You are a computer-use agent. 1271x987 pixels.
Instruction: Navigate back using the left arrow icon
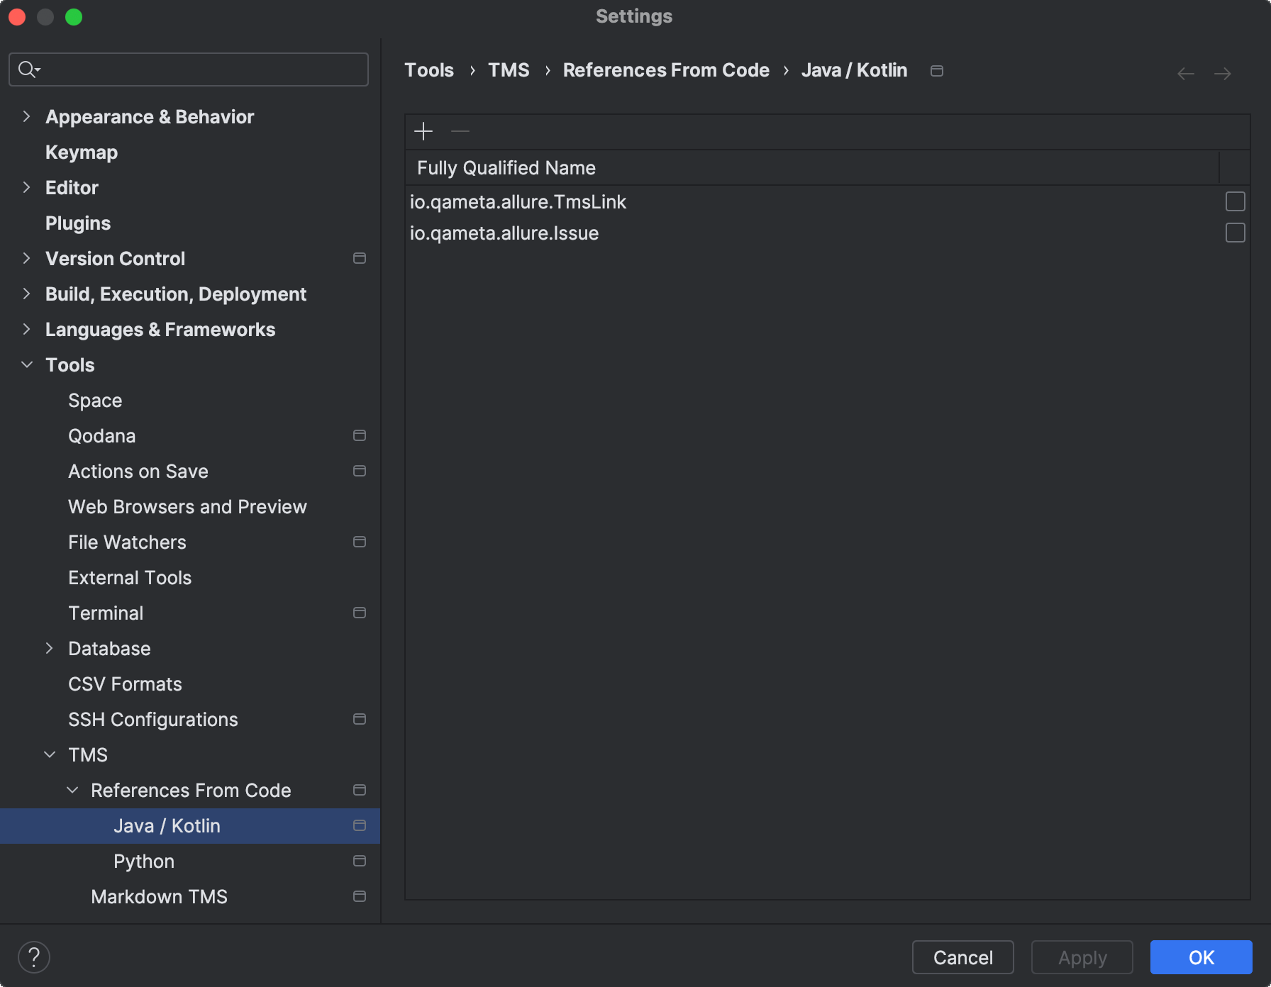1185,73
